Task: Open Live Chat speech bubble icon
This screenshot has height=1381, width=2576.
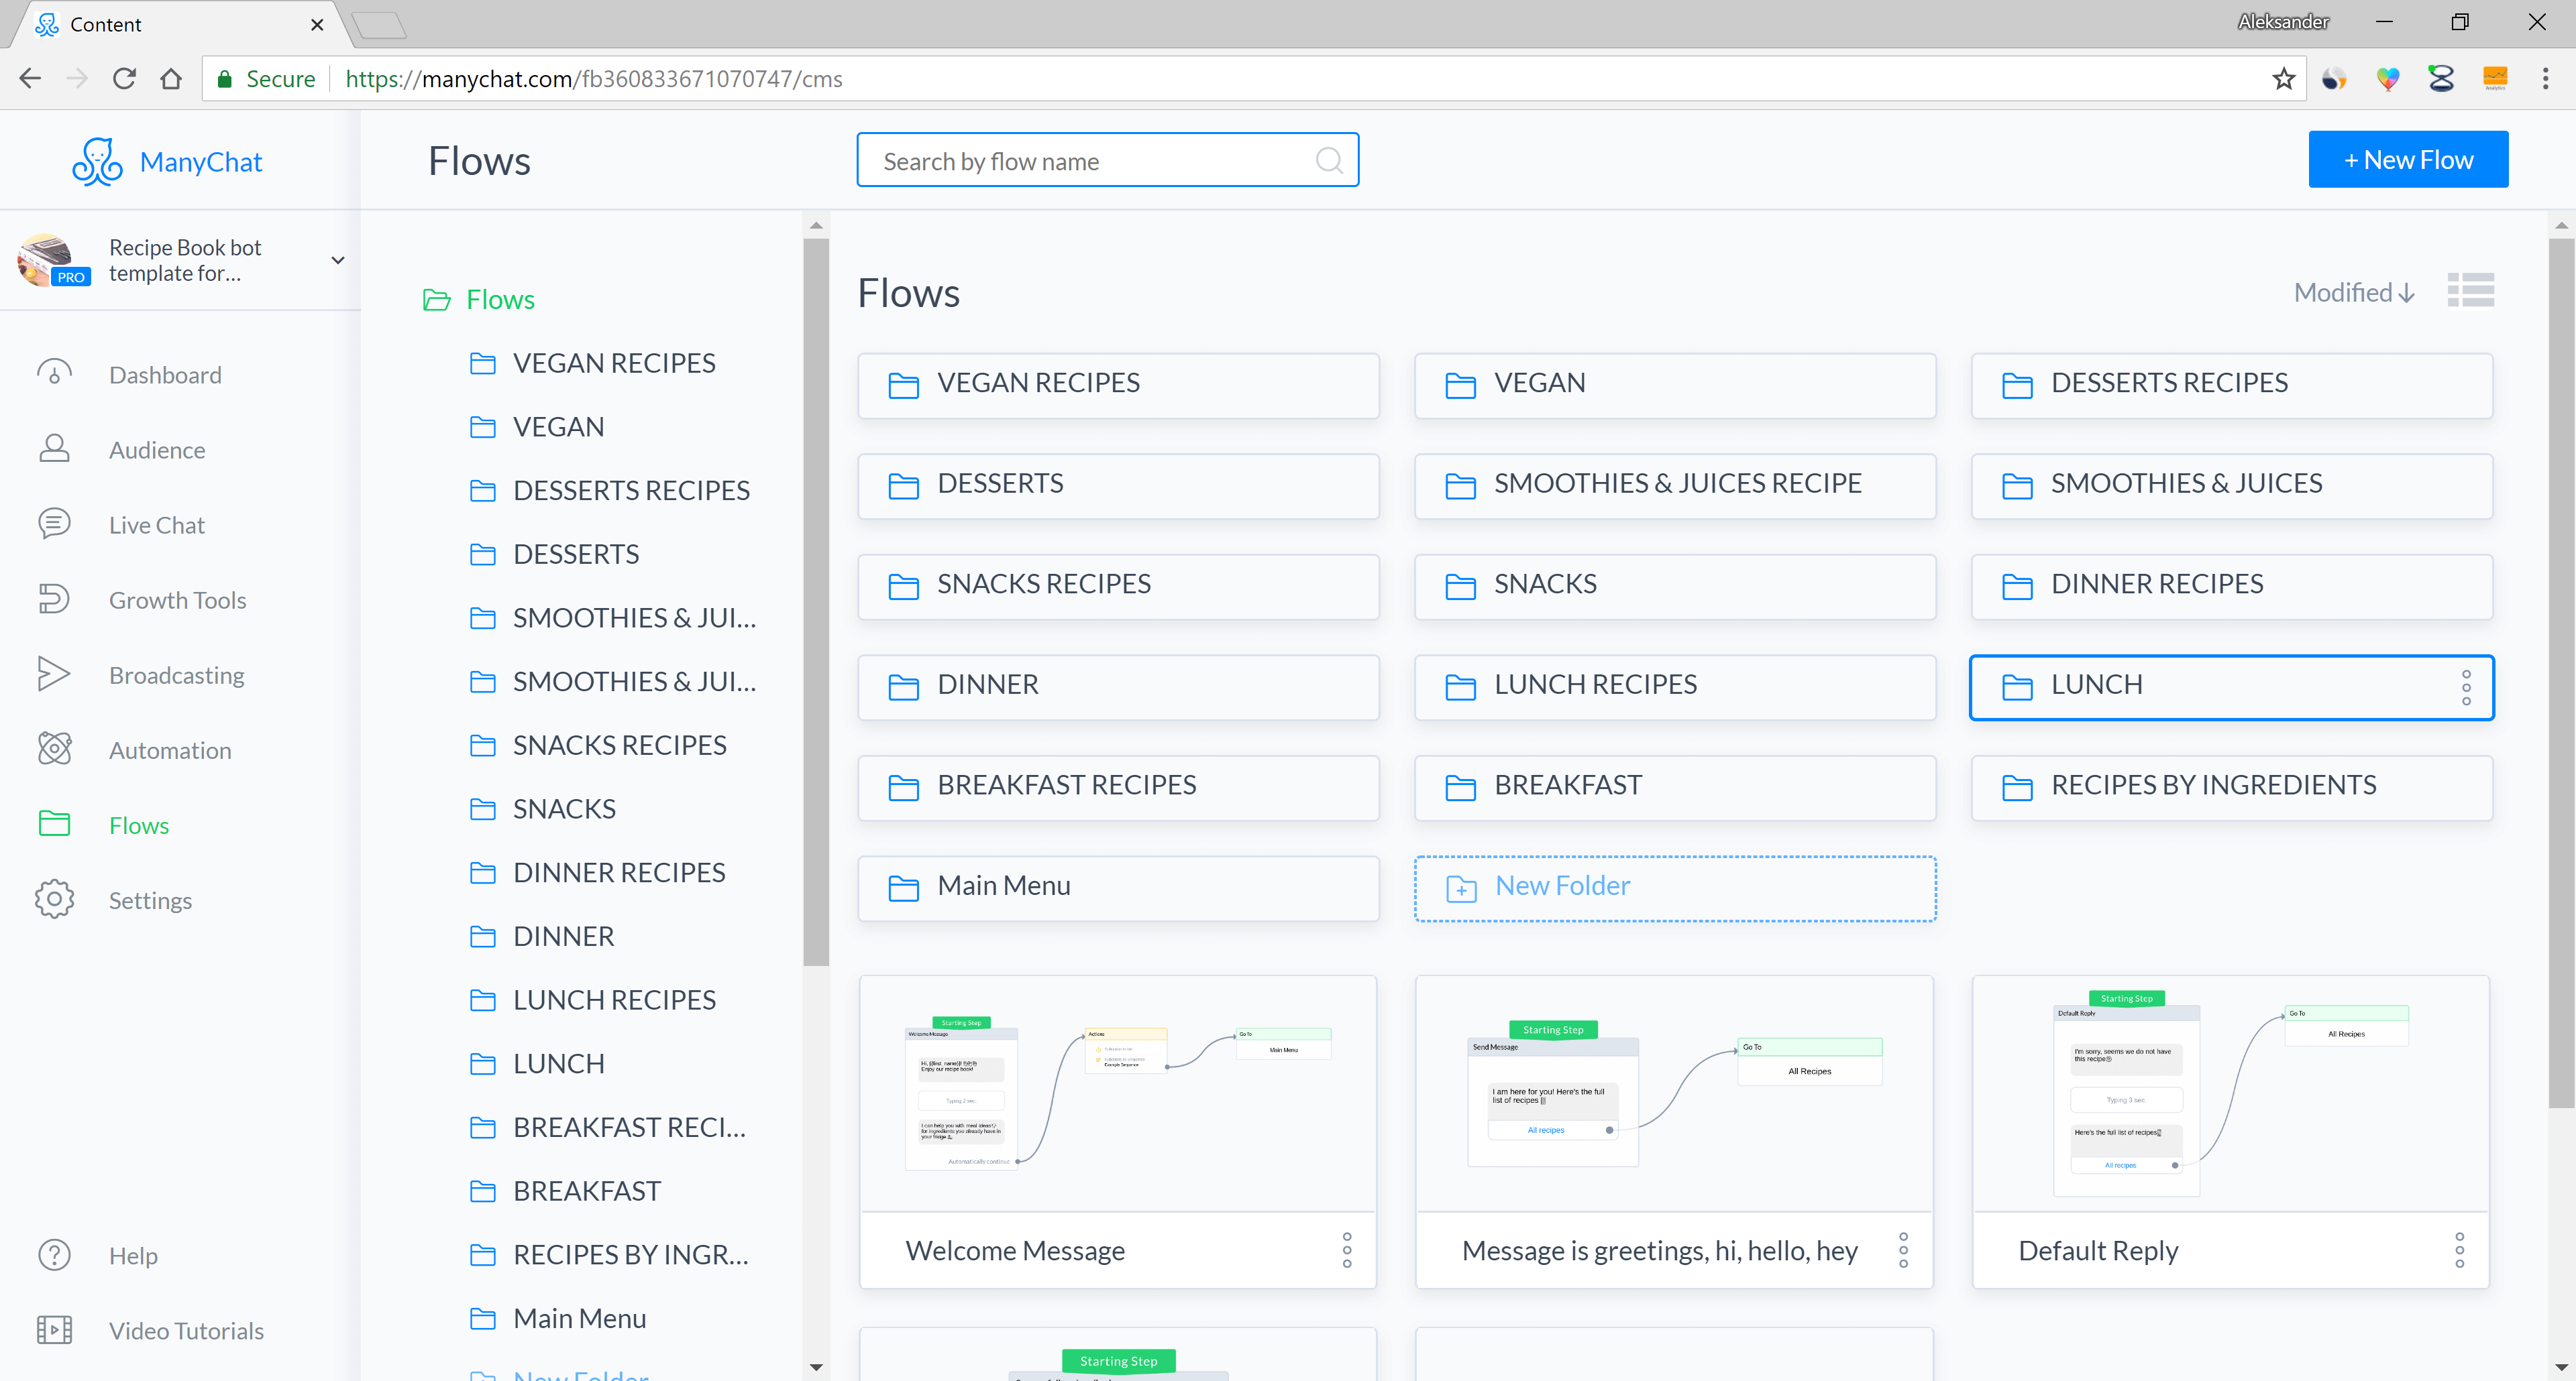Action: [x=54, y=524]
